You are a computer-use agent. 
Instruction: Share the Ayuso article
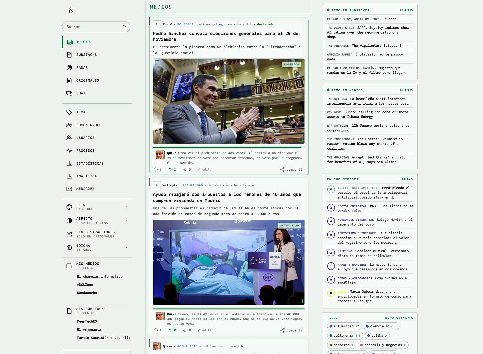(292, 330)
